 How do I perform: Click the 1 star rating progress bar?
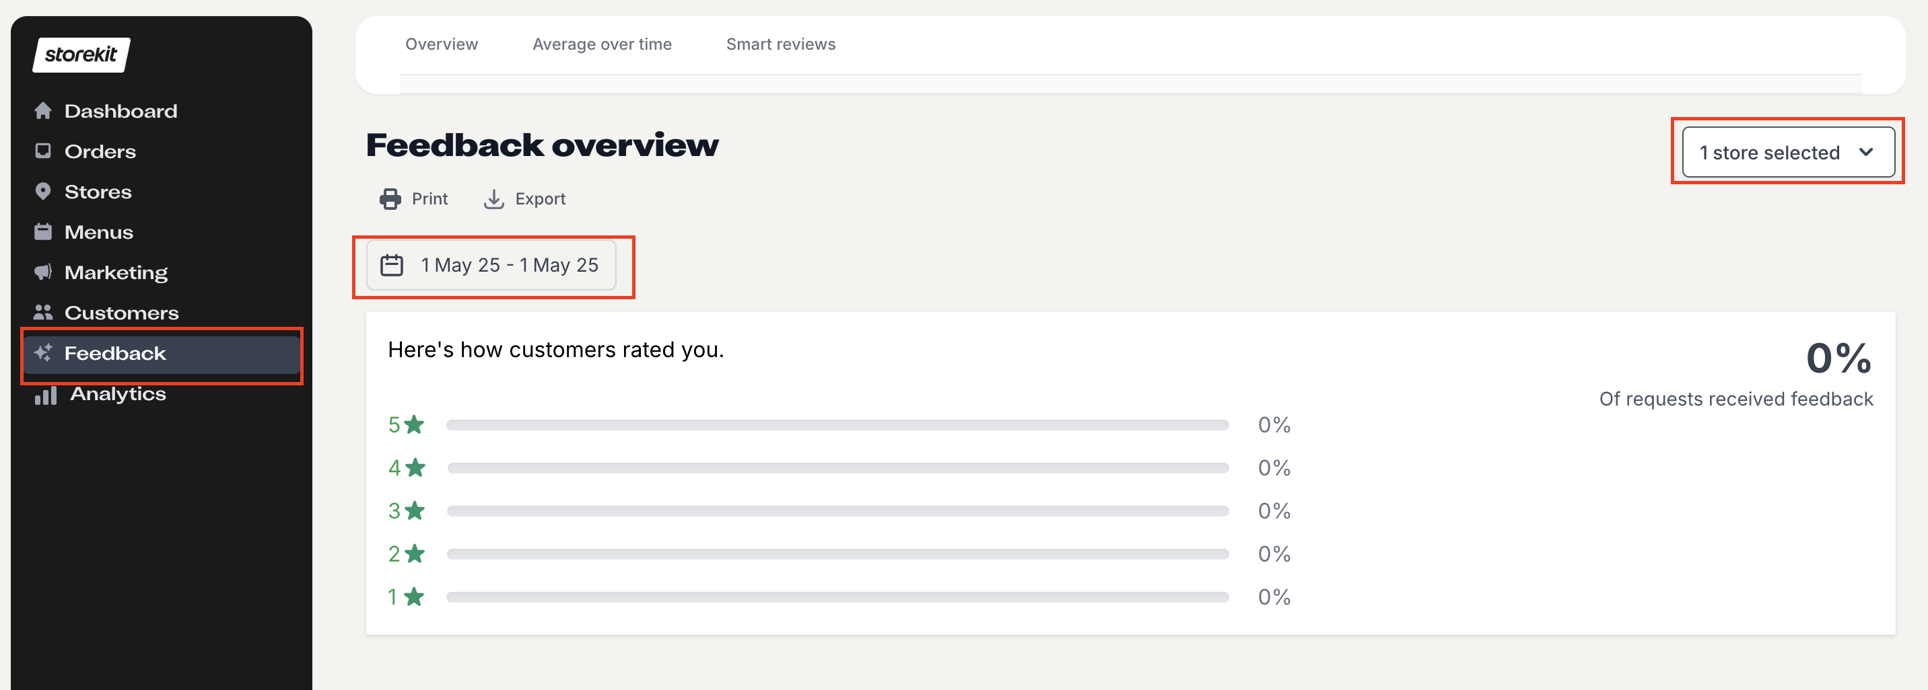pos(837,597)
